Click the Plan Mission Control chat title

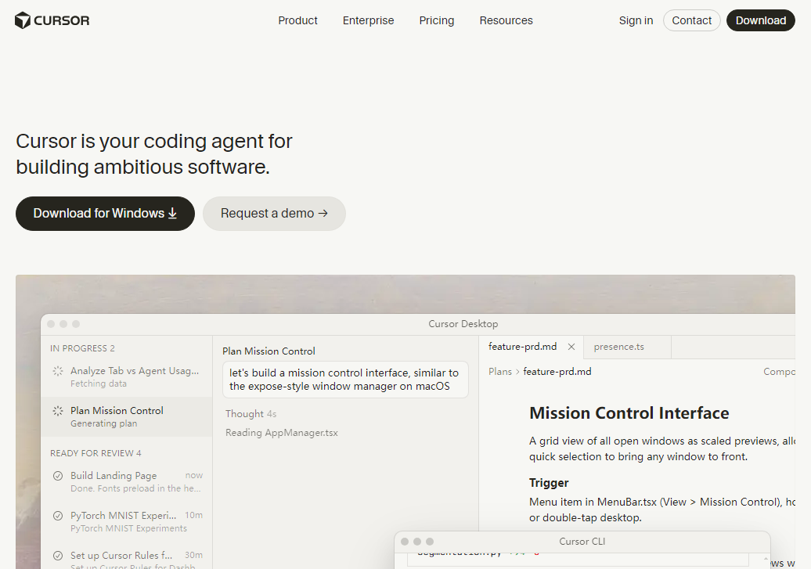[x=269, y=351]
